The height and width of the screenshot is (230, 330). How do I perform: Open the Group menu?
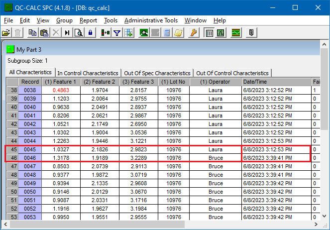[64, 20]
